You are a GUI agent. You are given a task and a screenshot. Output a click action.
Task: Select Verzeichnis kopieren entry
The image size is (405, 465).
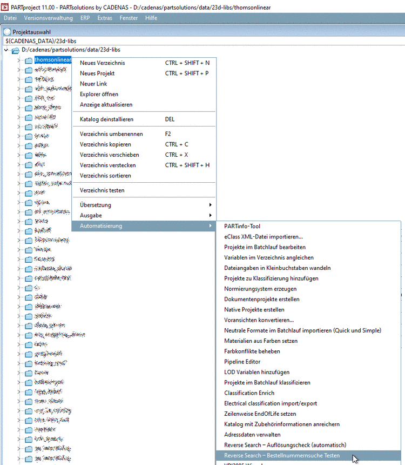click(x=144, y=144)
